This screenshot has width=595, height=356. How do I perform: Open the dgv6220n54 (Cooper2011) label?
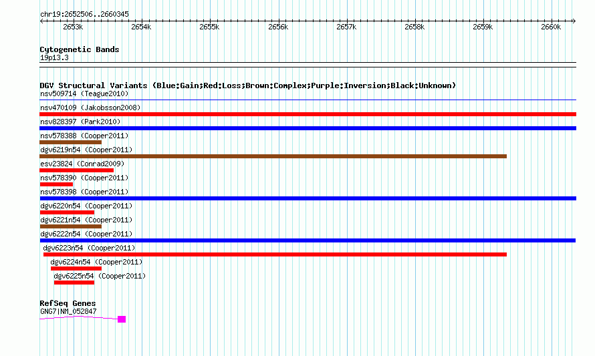click(x=86, y=206)
